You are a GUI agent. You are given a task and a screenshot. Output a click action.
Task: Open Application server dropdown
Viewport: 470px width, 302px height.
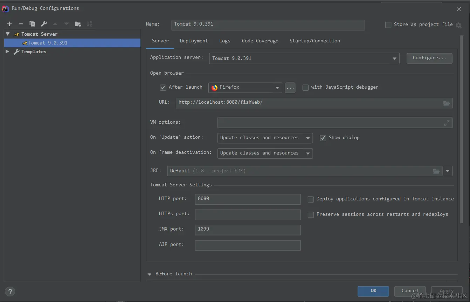coord(304,59)
